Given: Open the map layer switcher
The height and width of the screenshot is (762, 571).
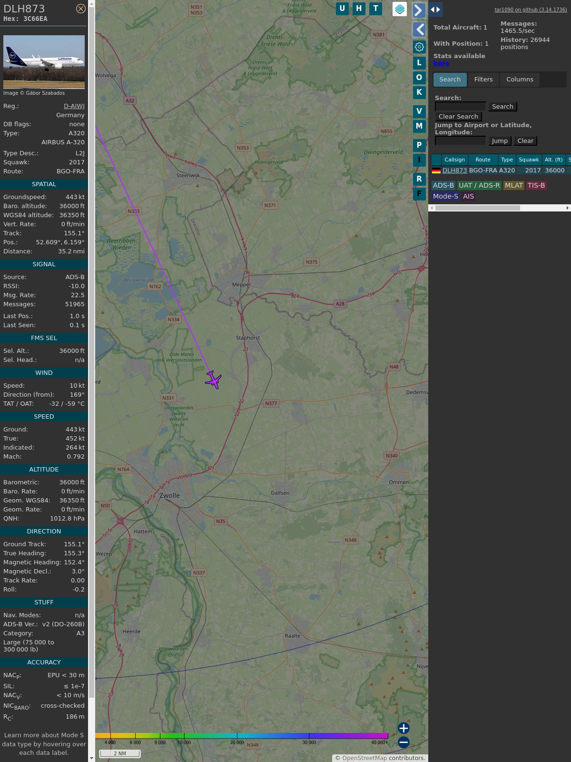Looking at the screenshot, I should coord(400,9).
